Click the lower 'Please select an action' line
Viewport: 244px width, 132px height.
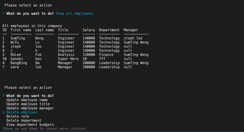click(x=28, y=87)
